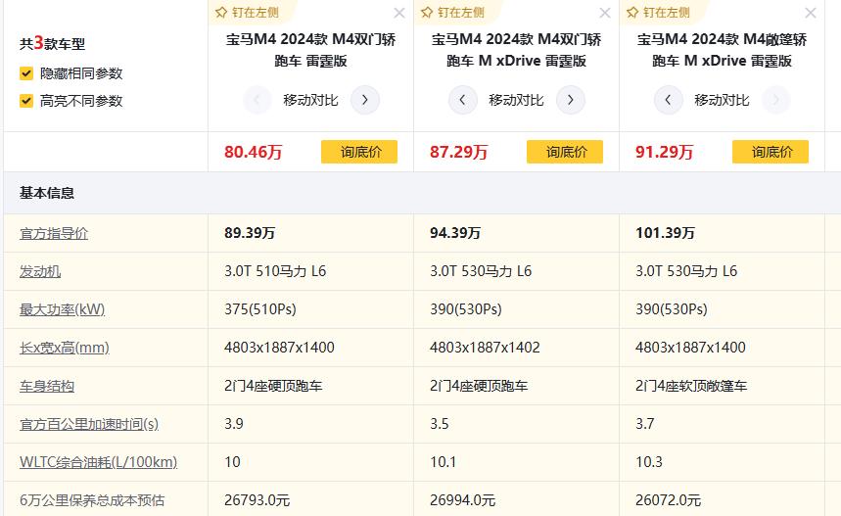Viewport: 841px width, 516px height.
Task: Select the 26072.0元 maintenance cost cell
Action: coord(722,498)
